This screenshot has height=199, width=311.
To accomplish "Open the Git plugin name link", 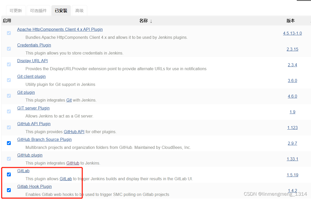I will [26, 93].
